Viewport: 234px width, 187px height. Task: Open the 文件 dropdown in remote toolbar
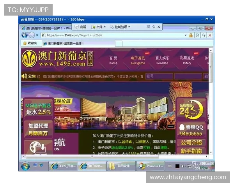98,27
